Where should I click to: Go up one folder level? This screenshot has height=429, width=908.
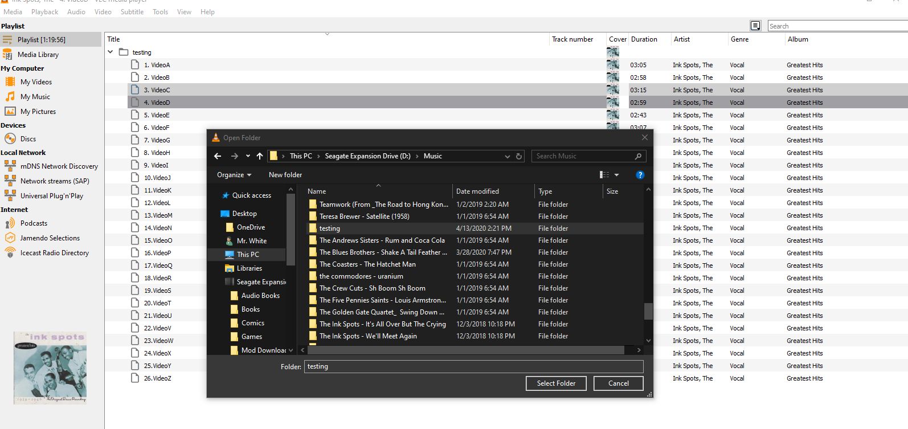tap(260, 156)
